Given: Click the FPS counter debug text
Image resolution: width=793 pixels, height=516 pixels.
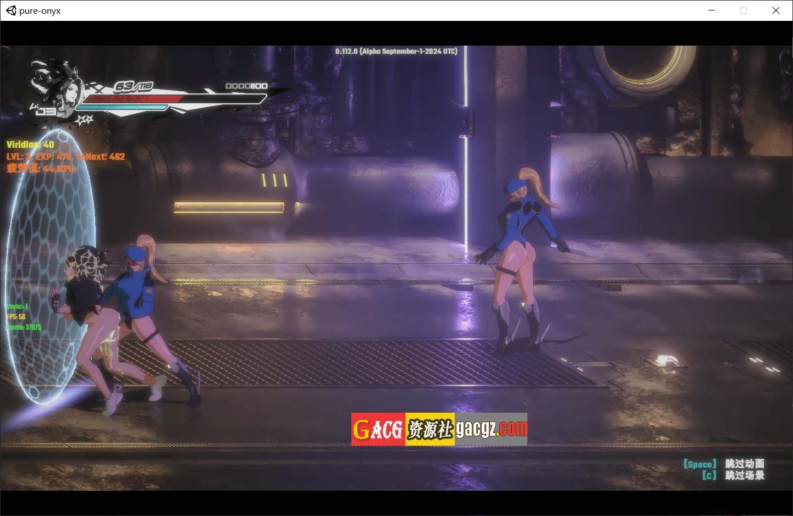Looking at the screenshot, I should (16, 317).
